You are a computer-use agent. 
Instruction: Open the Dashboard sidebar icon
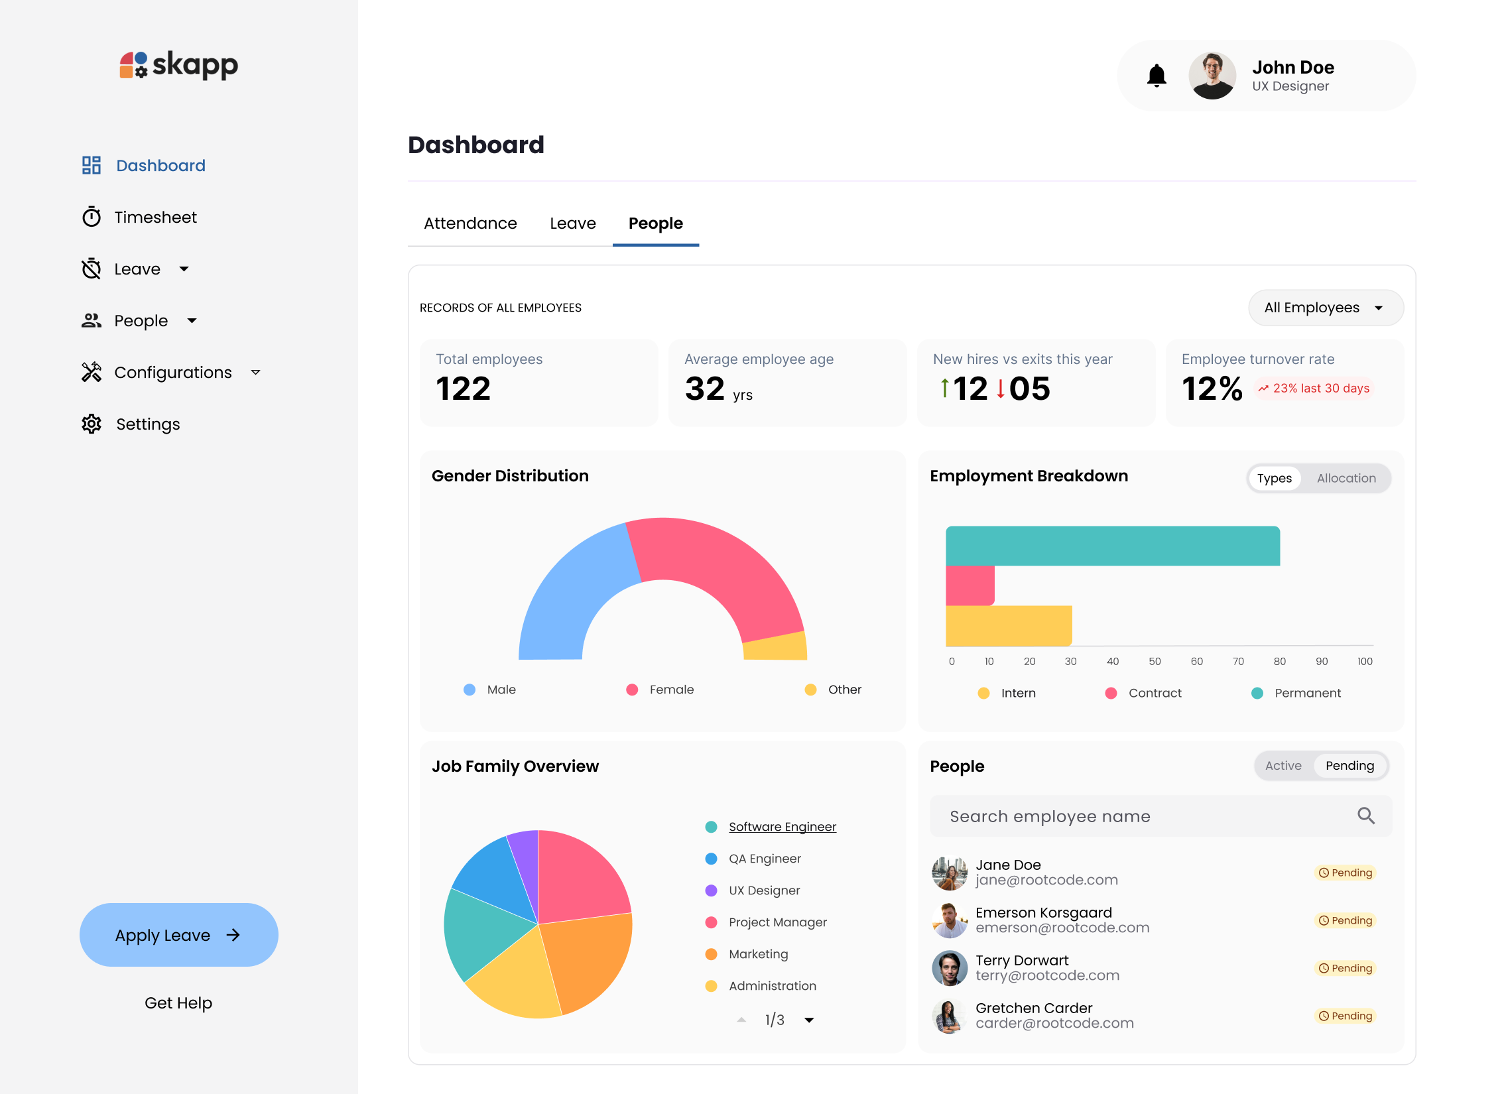(92, 165)
